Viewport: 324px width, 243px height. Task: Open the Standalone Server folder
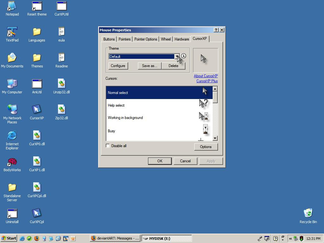tap(12, 192)
